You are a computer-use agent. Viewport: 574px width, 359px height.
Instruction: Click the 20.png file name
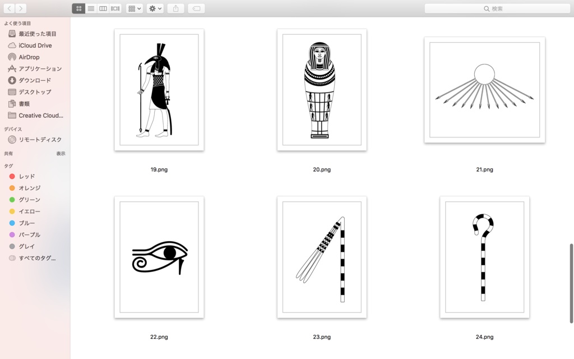click(x=322, y=169)
